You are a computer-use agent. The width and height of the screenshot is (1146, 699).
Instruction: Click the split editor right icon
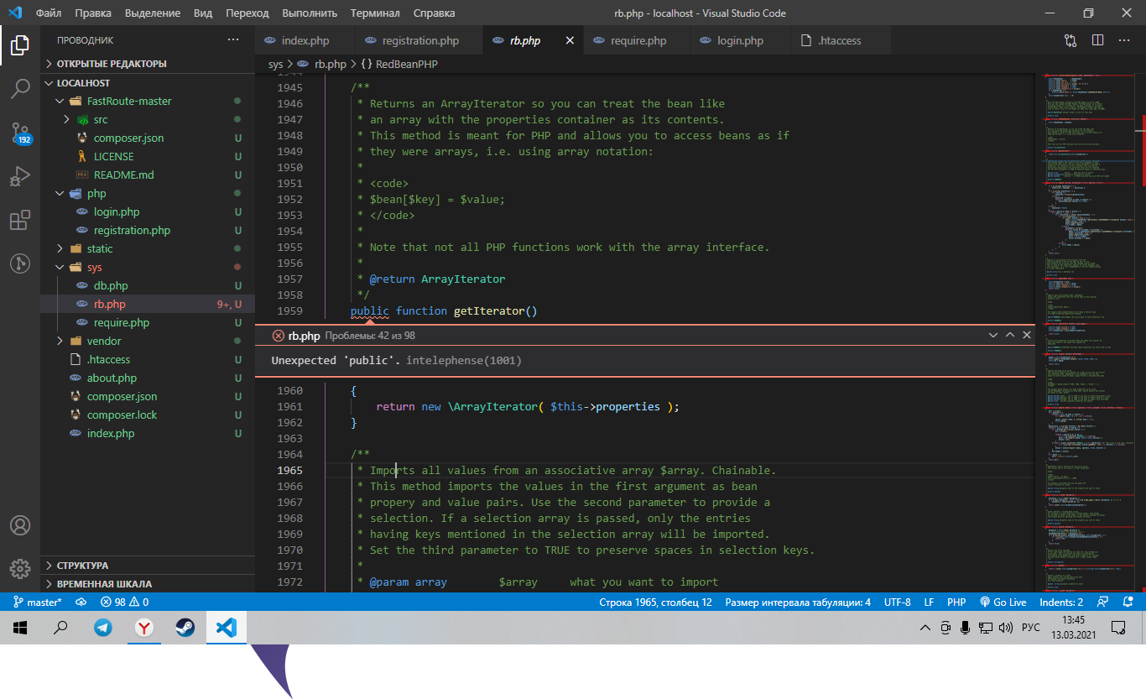click(x=1097, y=40)
